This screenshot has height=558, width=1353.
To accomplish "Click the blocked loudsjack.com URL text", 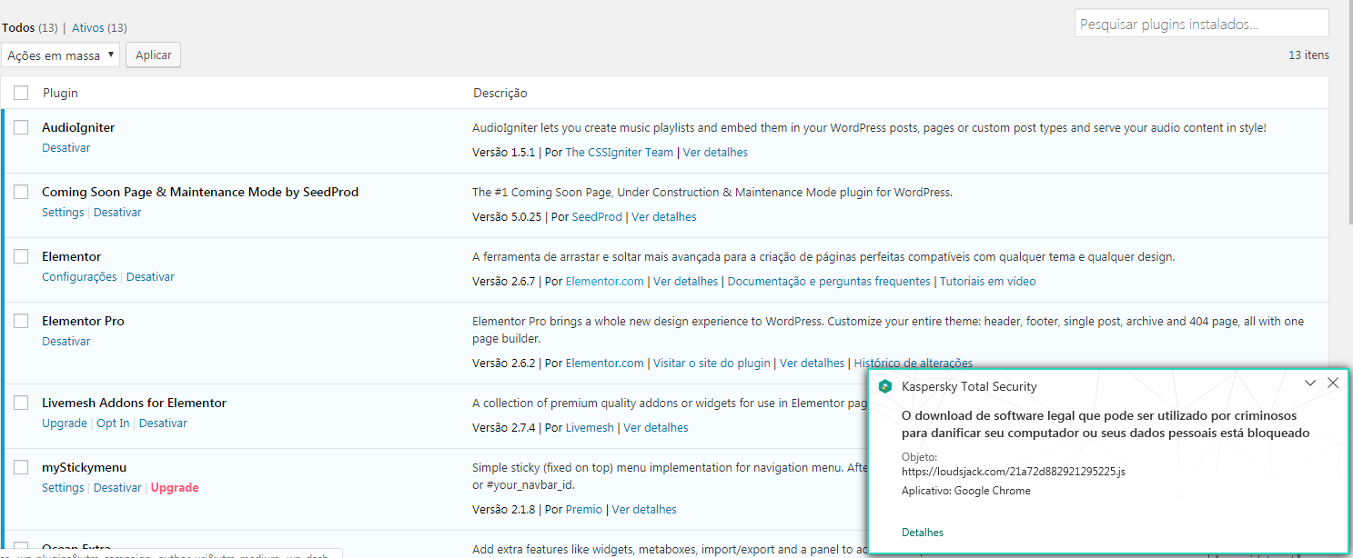I will coord(1014,473).
